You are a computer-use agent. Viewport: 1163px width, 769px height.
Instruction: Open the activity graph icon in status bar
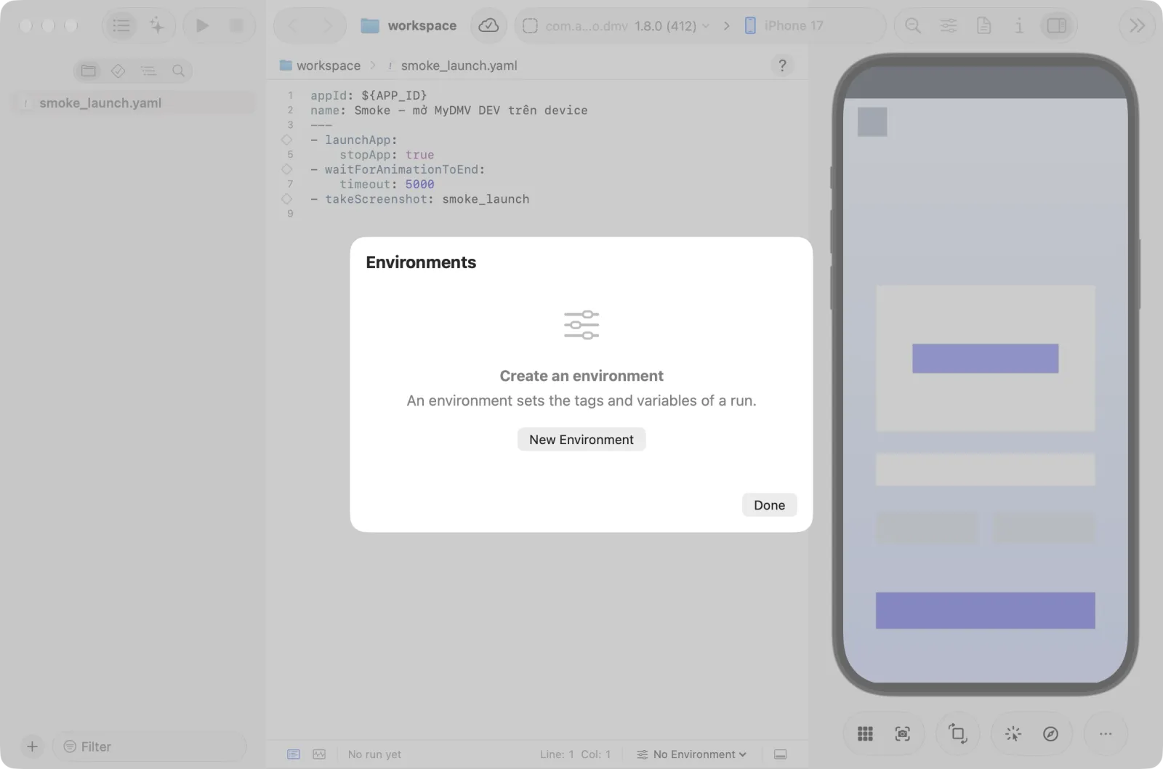pos(319,754)
